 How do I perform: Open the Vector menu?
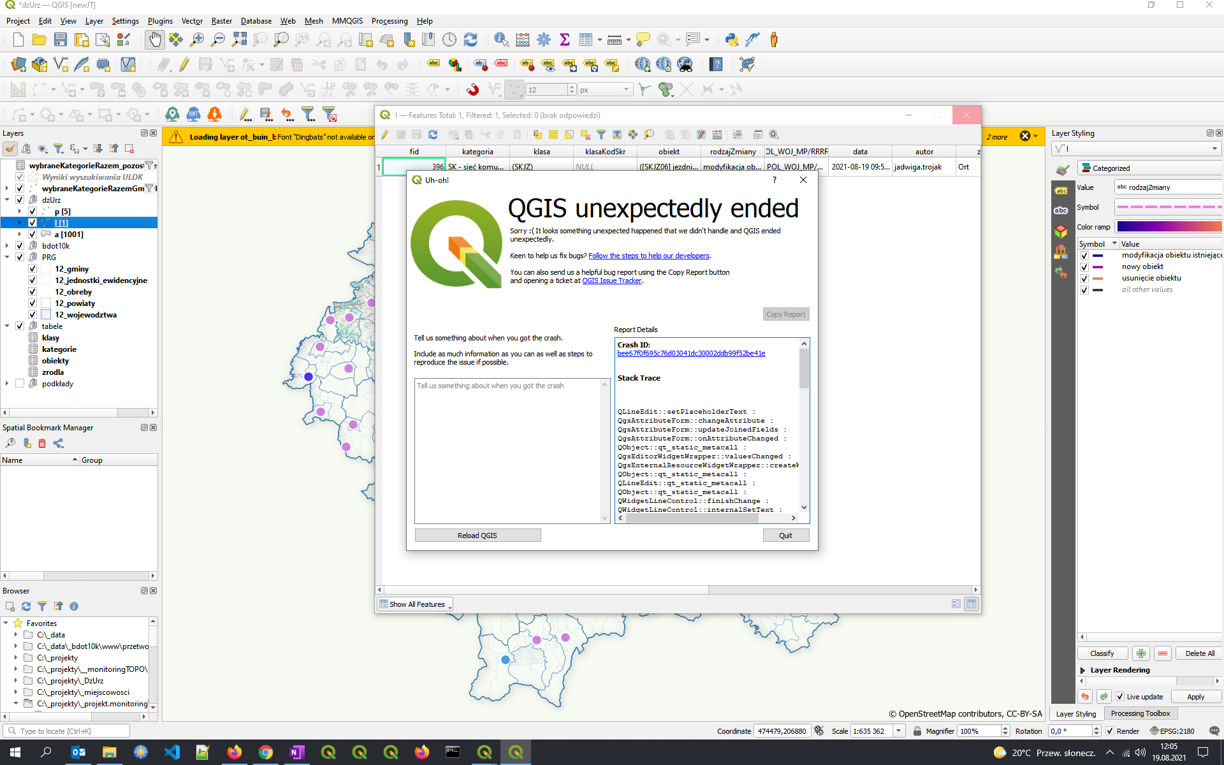(192, 20)
